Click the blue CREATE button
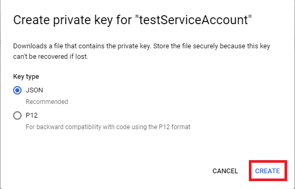The height and width of the screenshot is (189, 295). [x=268, y=171]
